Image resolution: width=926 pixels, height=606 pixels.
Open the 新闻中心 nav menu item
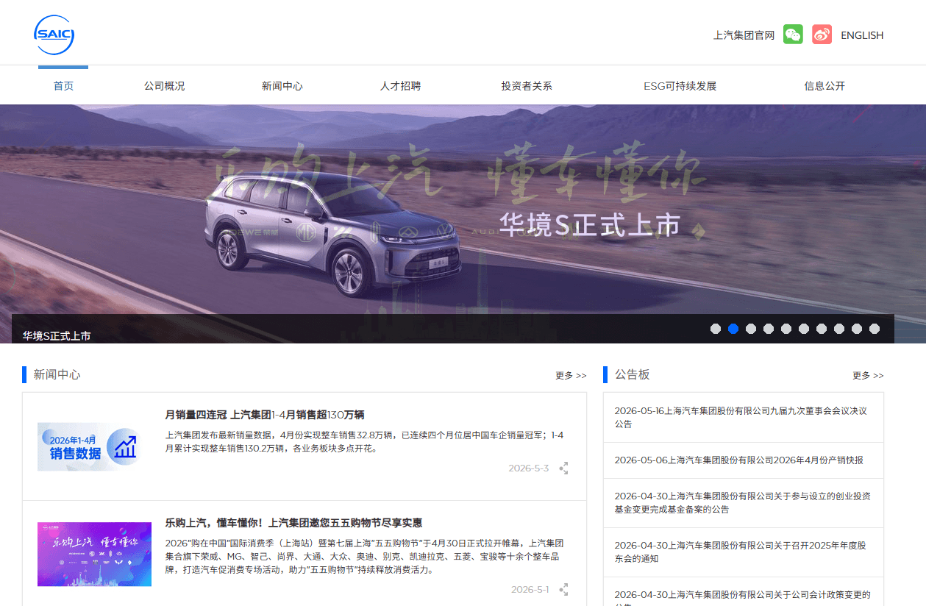click(x=282, y=86)
